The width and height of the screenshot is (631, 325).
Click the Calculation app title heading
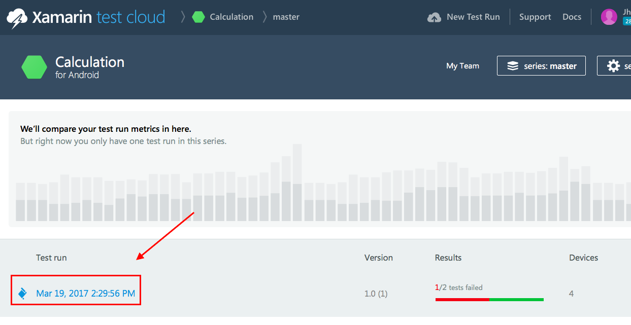(x=90, y=62)
